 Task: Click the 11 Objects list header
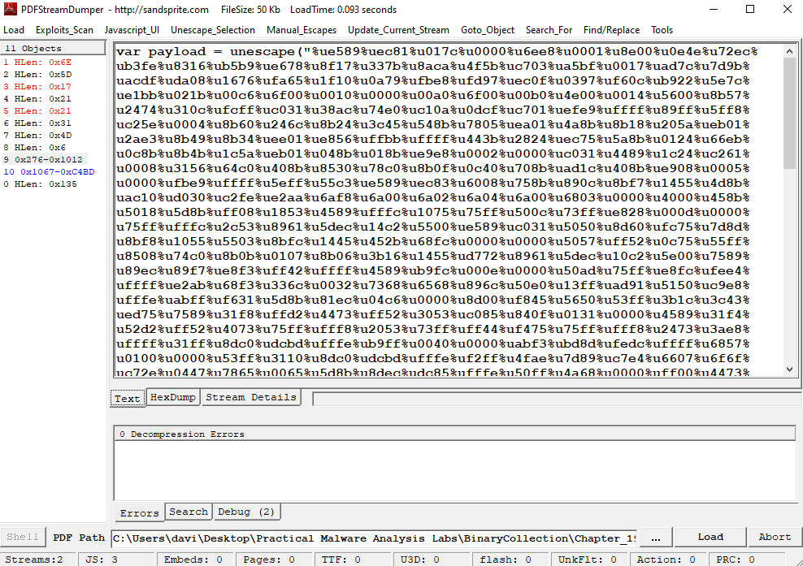pos(53,48)
